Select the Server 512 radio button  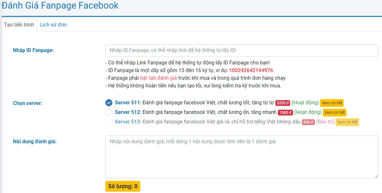tap(109, 112)
